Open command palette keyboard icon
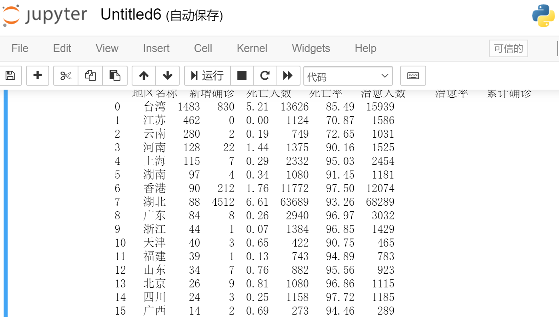 413,76
